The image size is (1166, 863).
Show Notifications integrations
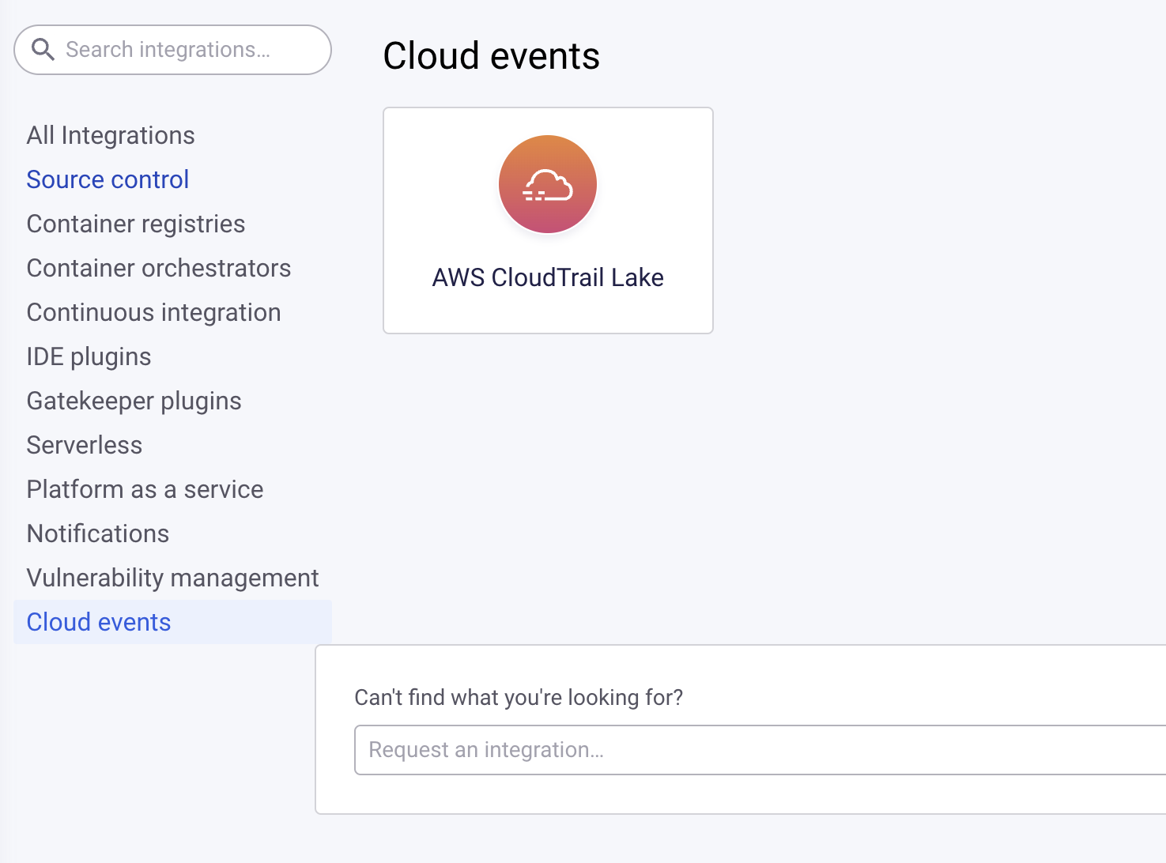tap(98, 533)
